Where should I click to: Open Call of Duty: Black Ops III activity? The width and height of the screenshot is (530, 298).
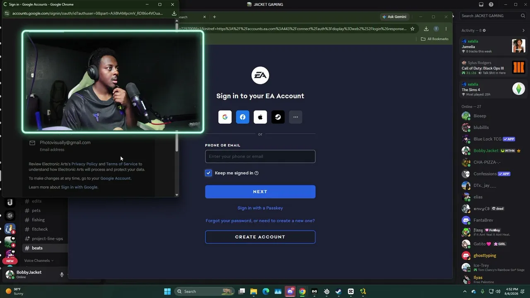click(x=493, y=67)
